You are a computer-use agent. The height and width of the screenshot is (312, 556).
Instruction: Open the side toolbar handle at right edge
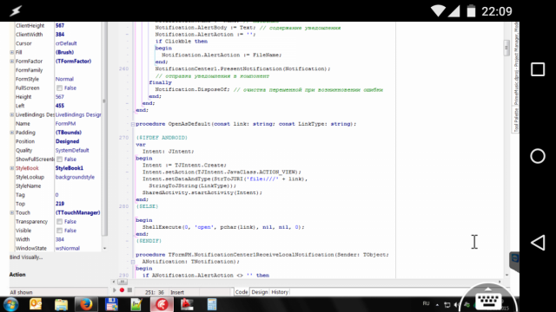point(514,261)
